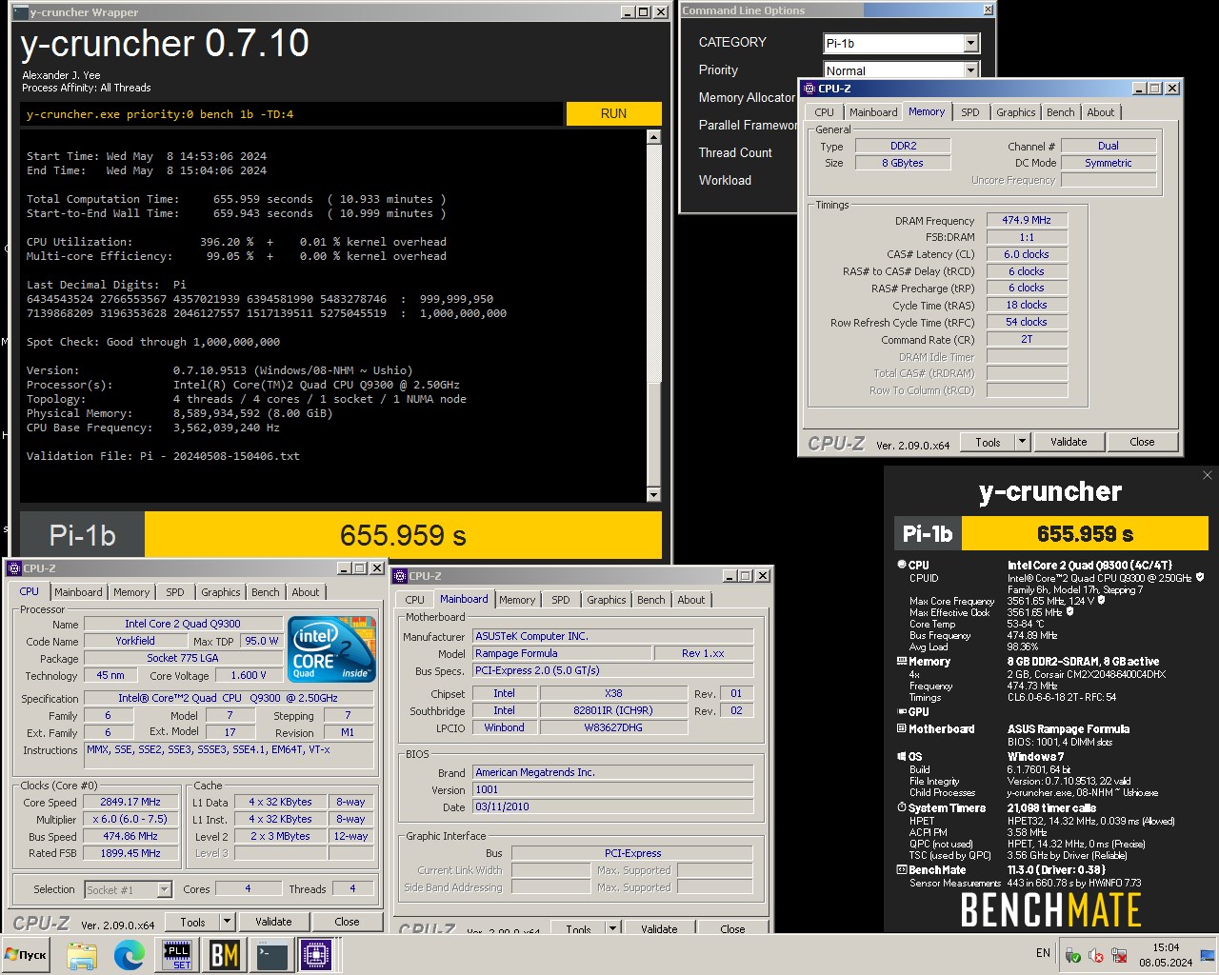
Task: Select Memory tab in Mainboard window
Action: pyautogui.click(x=517, y=600)
